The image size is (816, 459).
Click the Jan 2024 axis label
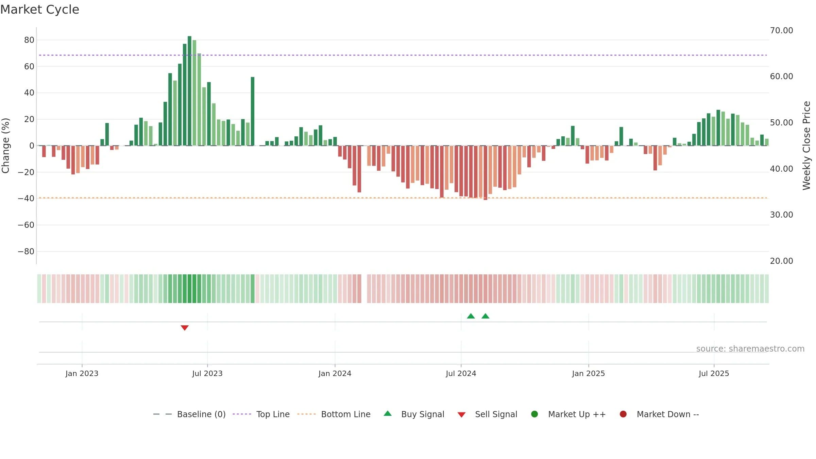coord(335,373)
